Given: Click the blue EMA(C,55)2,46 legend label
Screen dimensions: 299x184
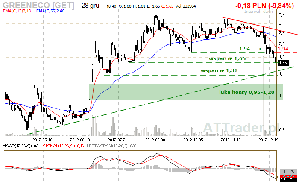Looking at the screenshot, I should coord(50,11).
